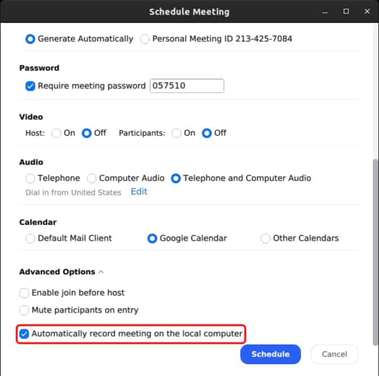The height and width of the screenshot is (376, 379).
Task: Maximize the Schedule Meeting window
Action: (346, 11)
